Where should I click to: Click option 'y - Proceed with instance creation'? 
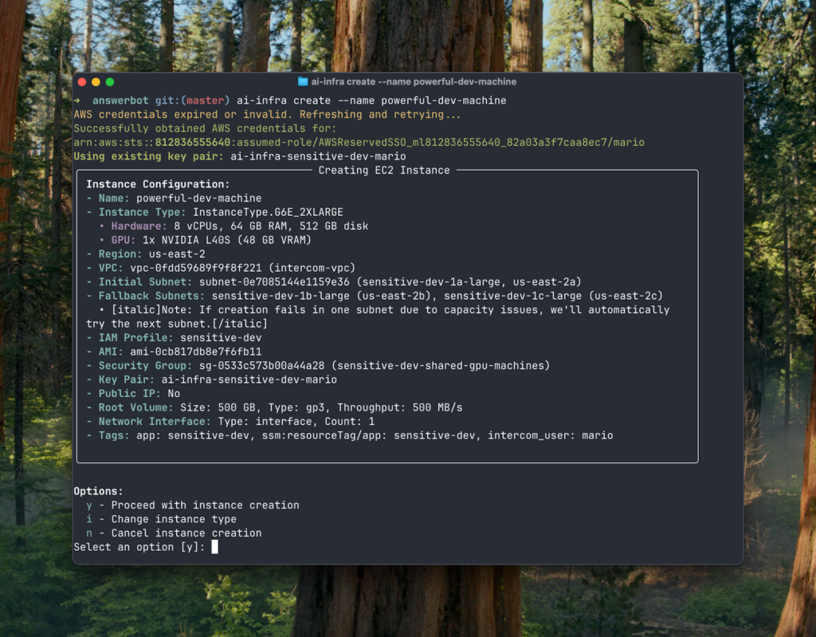(x=193, y=505)
